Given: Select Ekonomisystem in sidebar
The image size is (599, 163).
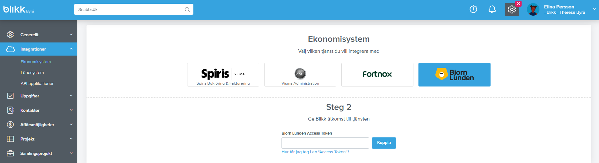Looking at the screenshot, I should point(36,62).
